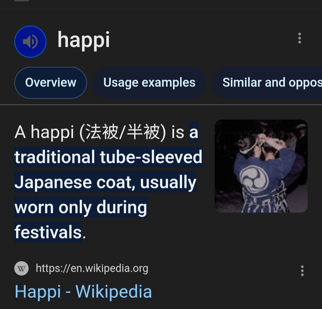Click A happi at the definition start

[x=44, y=132]
